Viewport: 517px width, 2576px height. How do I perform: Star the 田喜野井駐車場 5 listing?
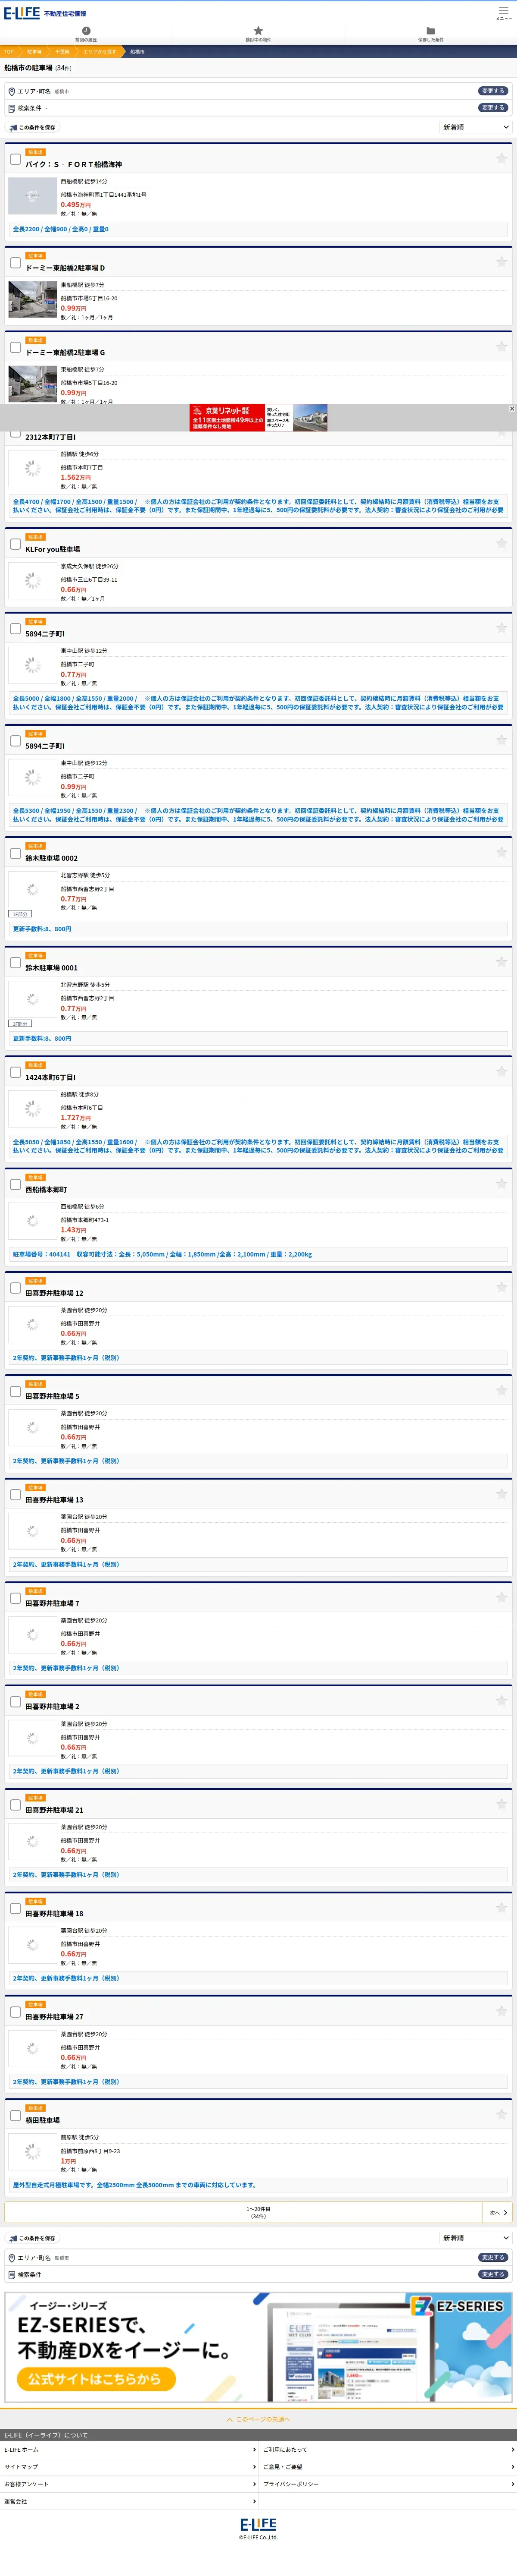[x=501, y=1390]
